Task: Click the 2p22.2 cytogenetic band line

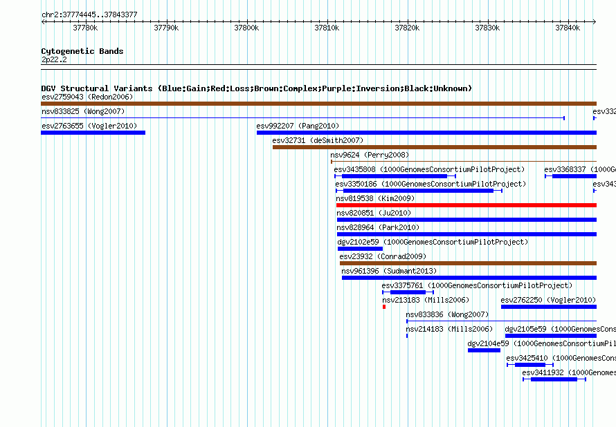Action: pyautogui.click(x=318, y=67)
